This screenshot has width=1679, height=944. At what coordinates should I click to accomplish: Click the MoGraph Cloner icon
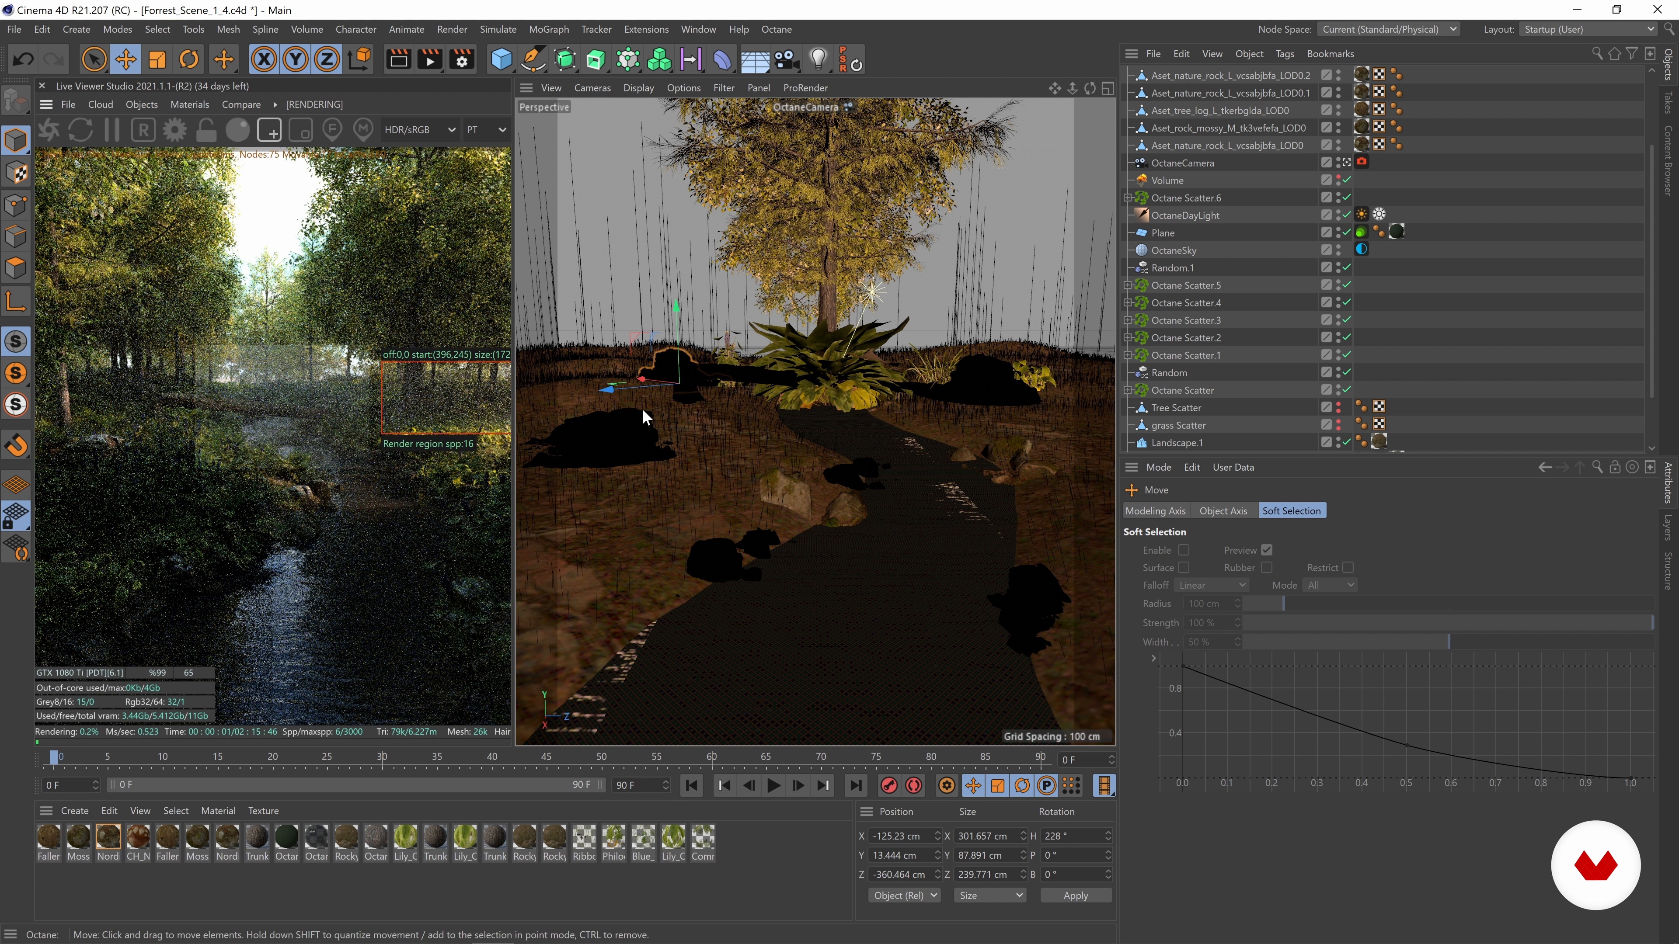660,60
